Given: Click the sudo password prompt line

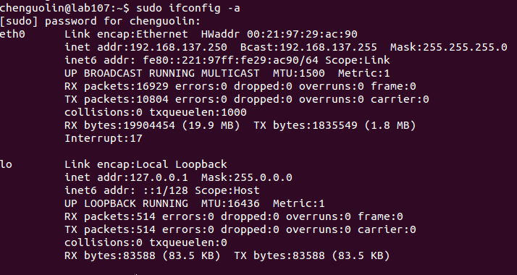Looking at the screenshot, I should click(x=100, y=21).
